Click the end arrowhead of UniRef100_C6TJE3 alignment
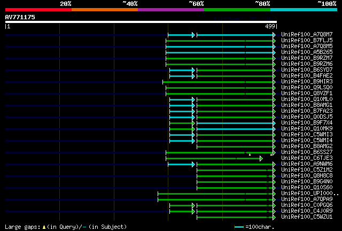 (x=261, y=158)
